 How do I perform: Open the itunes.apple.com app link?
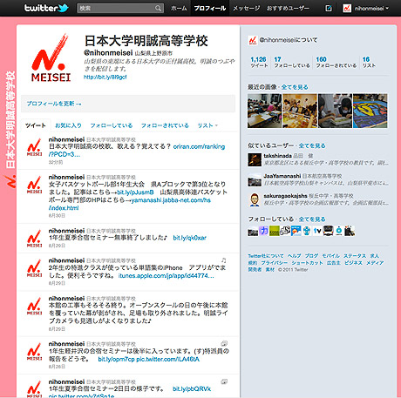(x=166, y=275)
